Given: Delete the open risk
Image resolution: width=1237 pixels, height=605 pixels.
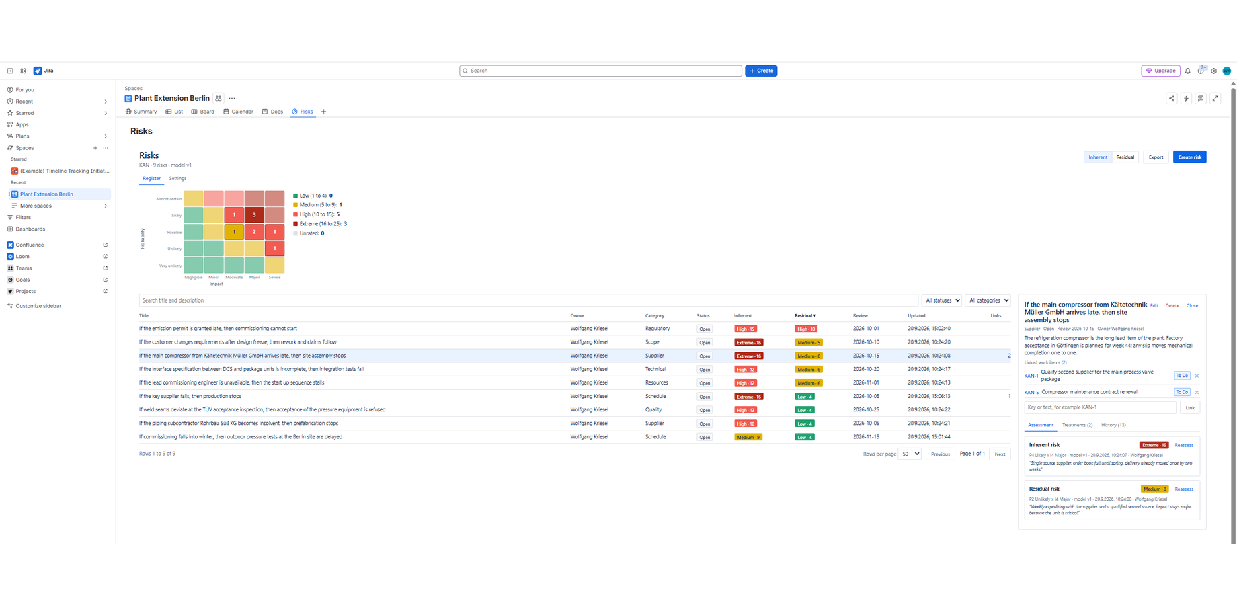Looking at the screenshot, I should (1172, 306).
